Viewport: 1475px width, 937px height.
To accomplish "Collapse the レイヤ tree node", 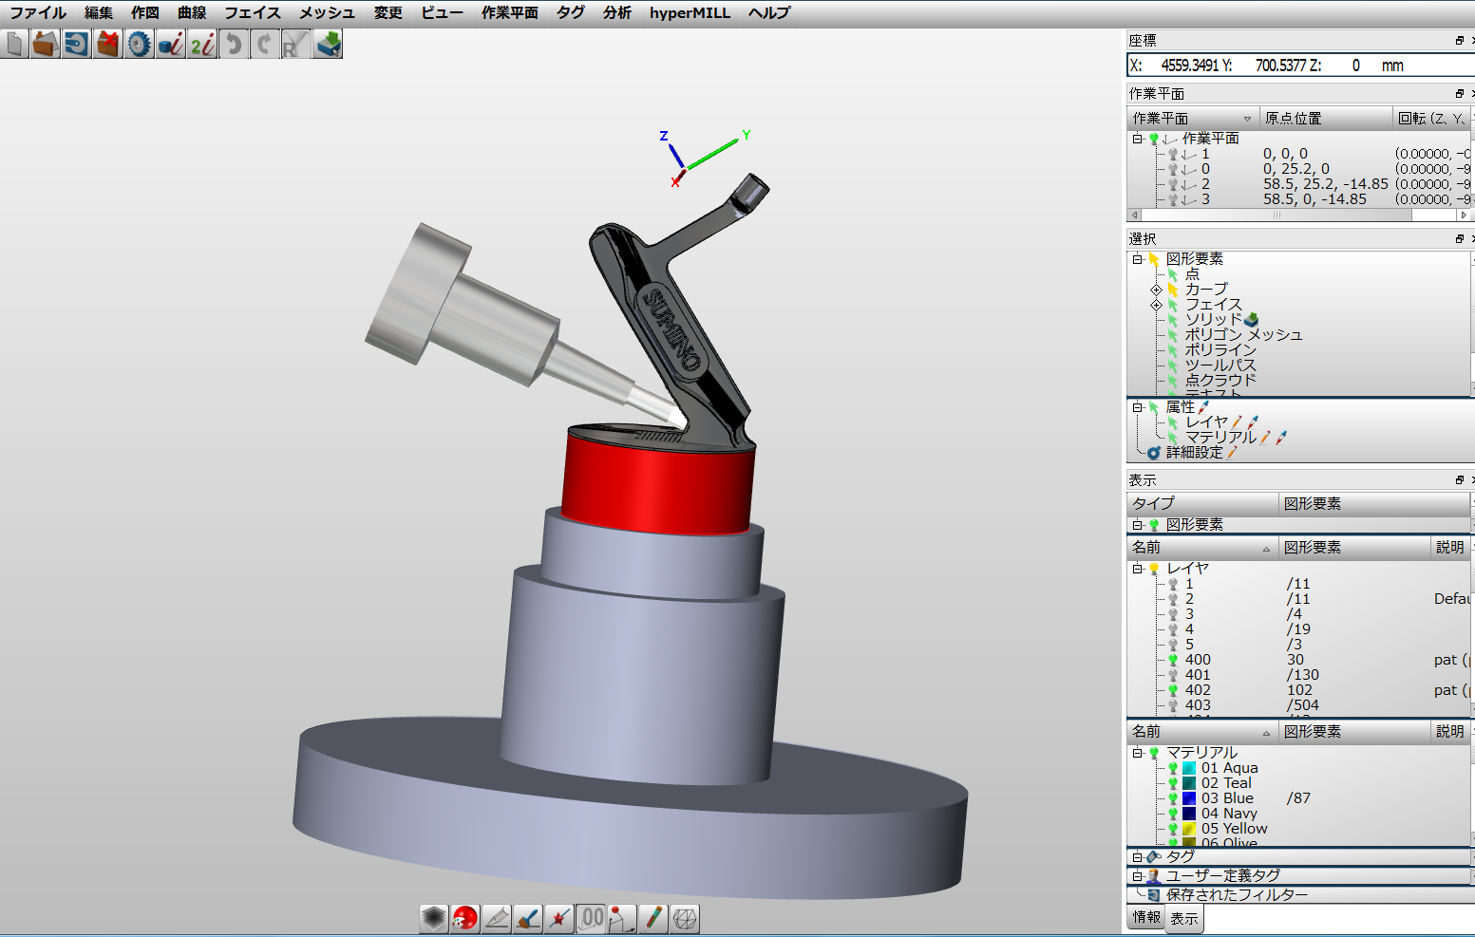I will tap(1137, 569).
